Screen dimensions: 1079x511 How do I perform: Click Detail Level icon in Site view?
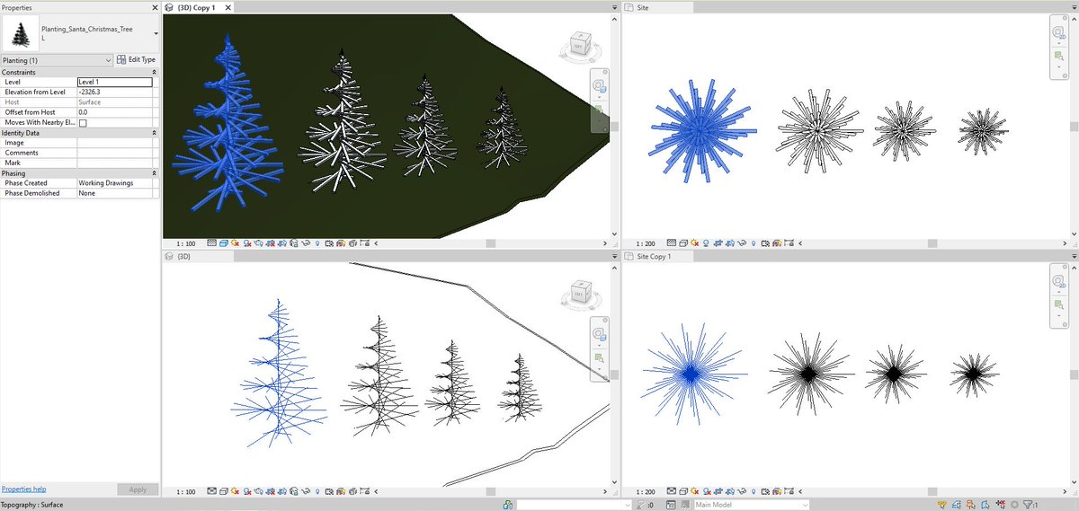[671, 242]
